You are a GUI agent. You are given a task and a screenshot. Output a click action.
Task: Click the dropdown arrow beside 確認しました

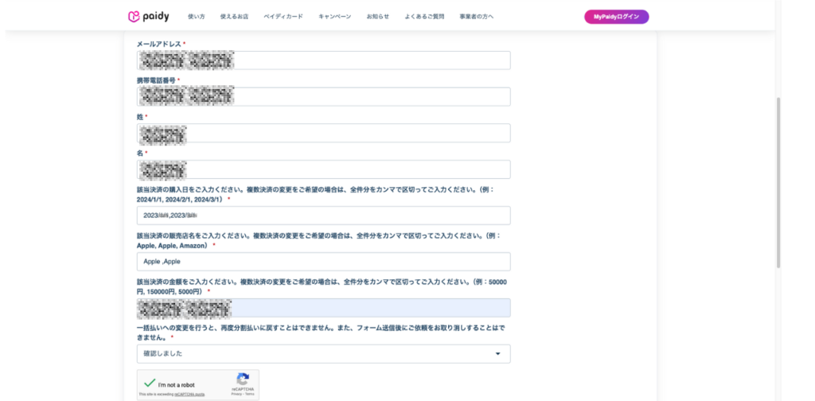497,353
